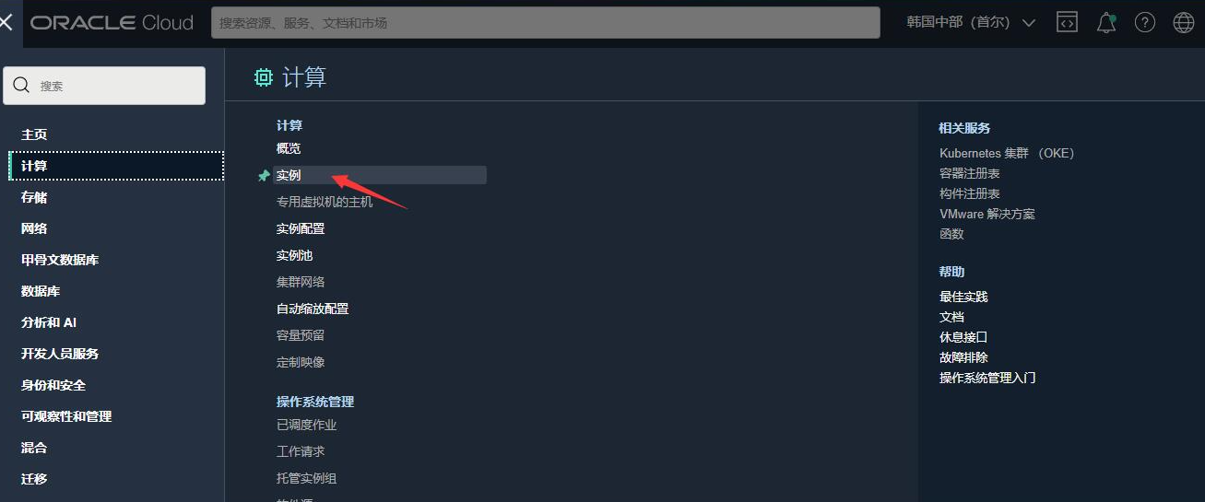Screen dimensions: 1205x502
Task: Close the navigation menu with X icon
Action: coord(6,22)
